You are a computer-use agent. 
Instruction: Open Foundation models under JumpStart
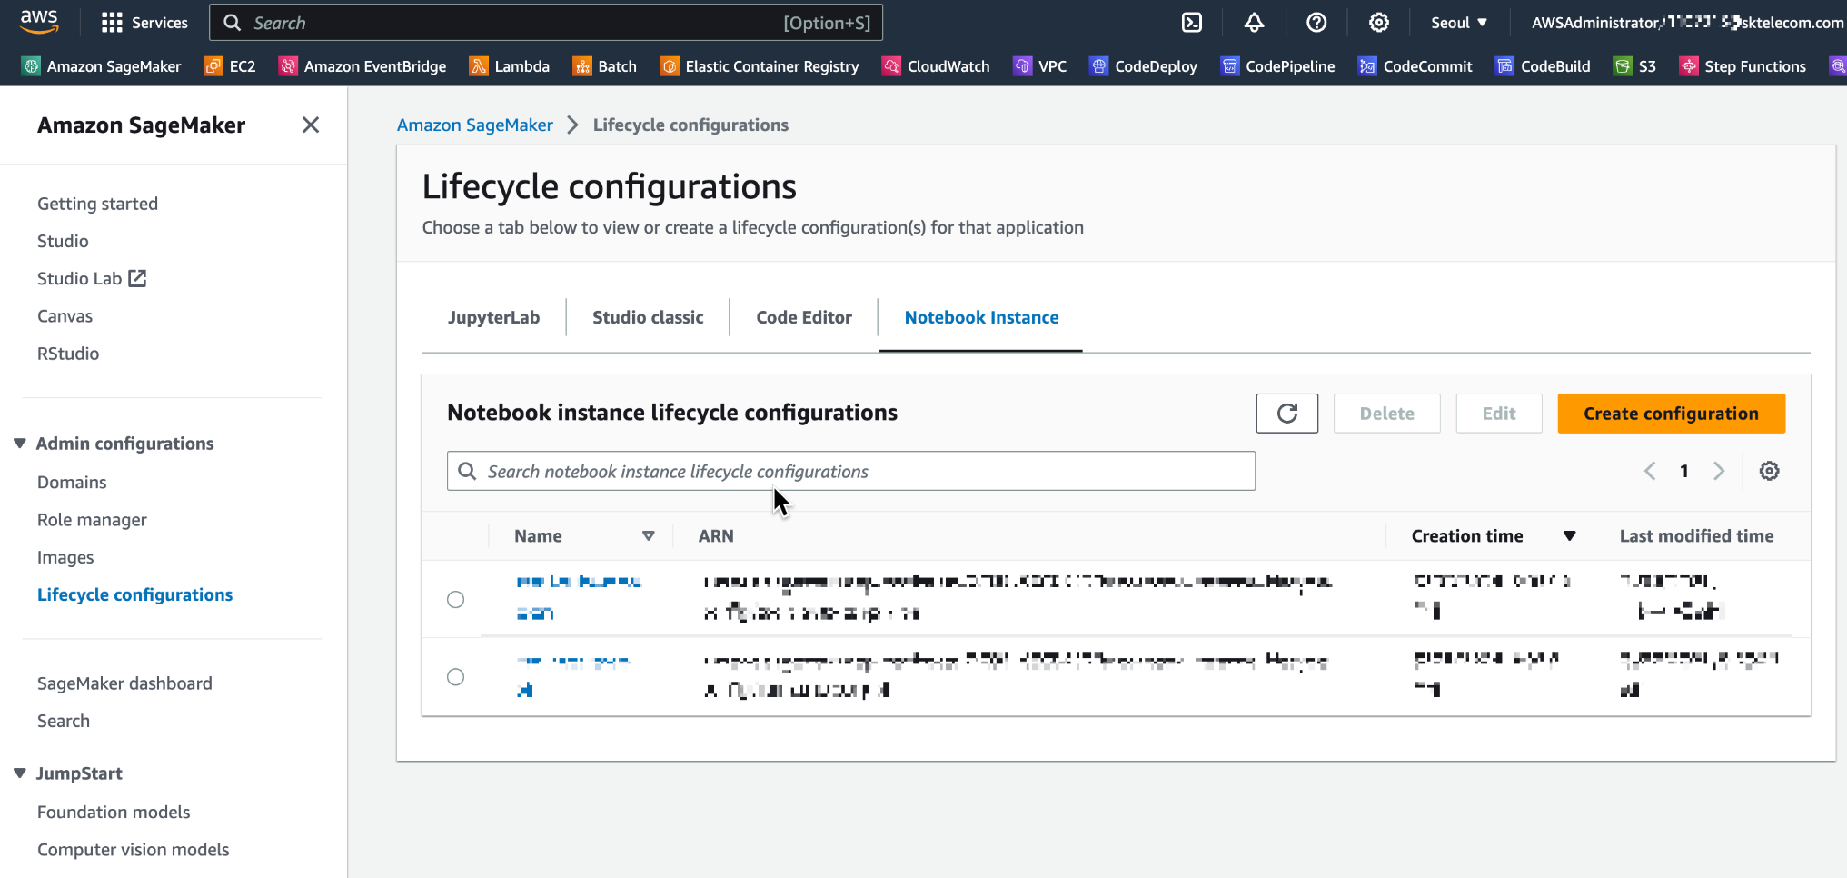114,812
